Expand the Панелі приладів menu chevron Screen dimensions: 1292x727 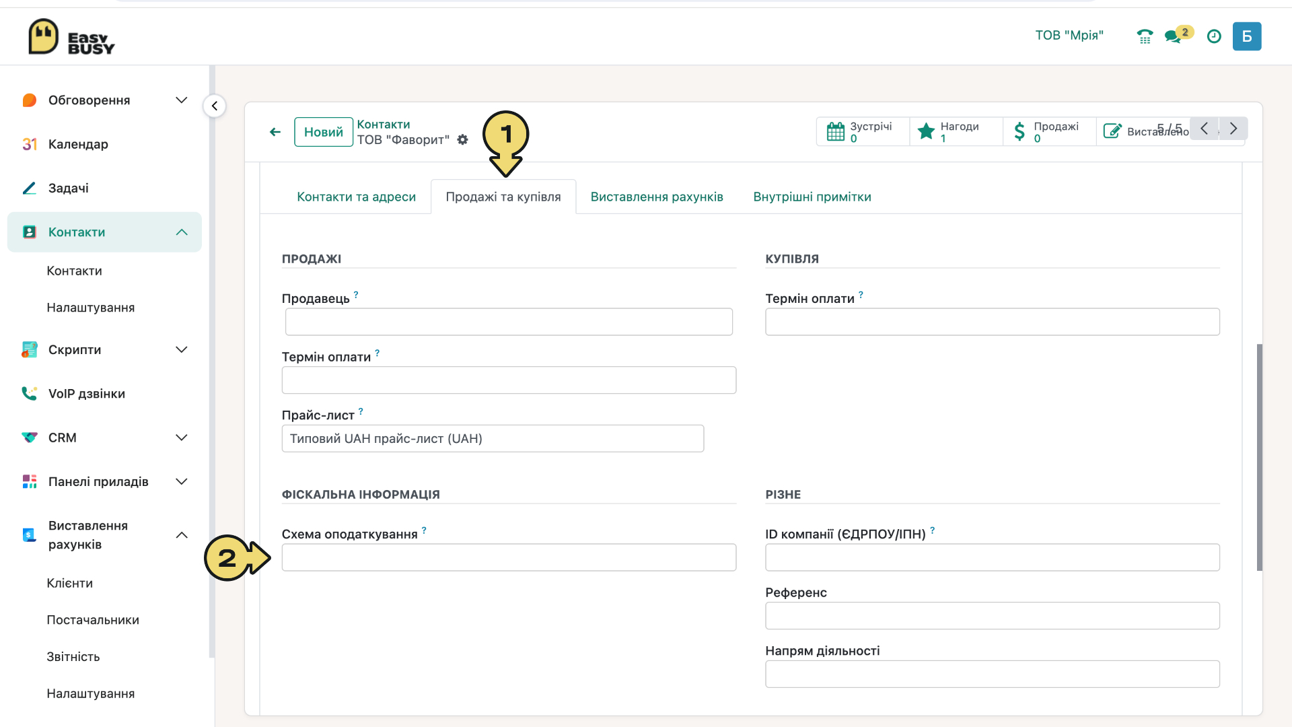click(182, 481)
